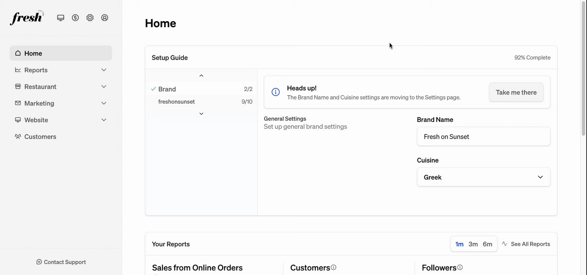587x275 pixels.
Task: Click the Heads up info icon
Action: pyautogui.click(x=276, y=92)
